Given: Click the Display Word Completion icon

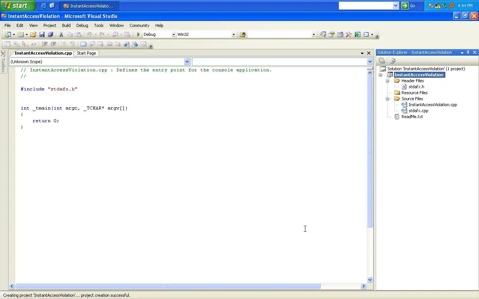Looking at the screenshot, I should [33, 44].
